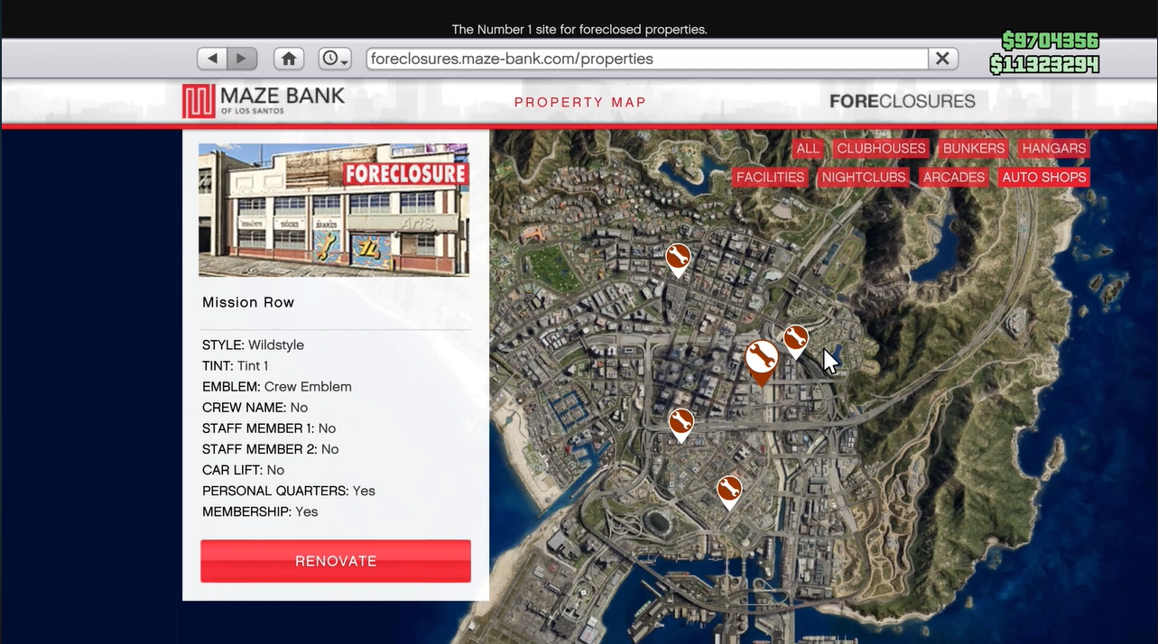The width and height of the screenshot is (1158, 644).
Task: Click the X button beside address bar
Action: pyautogui.click(x=942, y=59)
